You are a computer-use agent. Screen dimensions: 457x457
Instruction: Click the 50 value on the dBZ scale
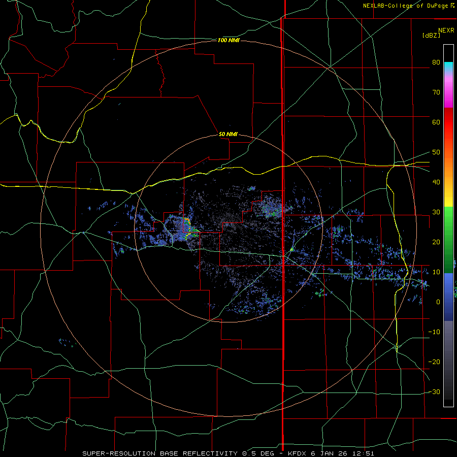436,152
